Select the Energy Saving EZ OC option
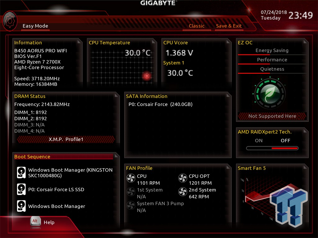Image resolution: width=318 pixels, height=238 pixels. tap(272, 51)
